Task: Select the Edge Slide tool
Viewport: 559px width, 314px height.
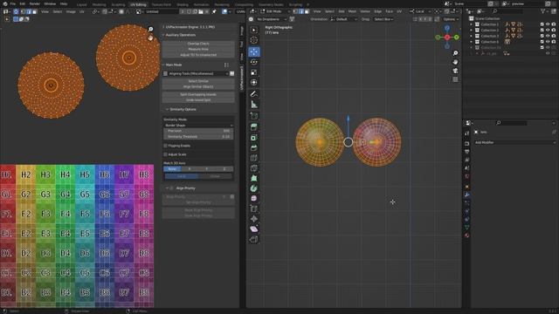Action: (x=254, y=208)
